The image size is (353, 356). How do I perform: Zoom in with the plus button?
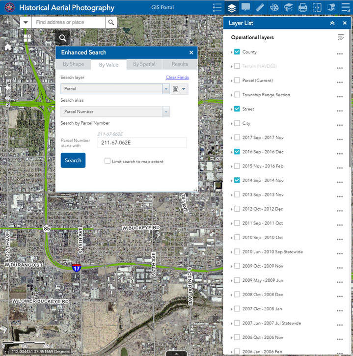[x=8, y=22]
